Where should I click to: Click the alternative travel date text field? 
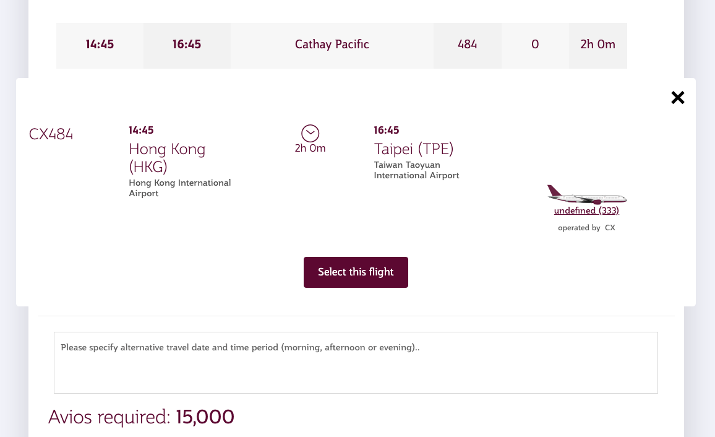[356, 362]
